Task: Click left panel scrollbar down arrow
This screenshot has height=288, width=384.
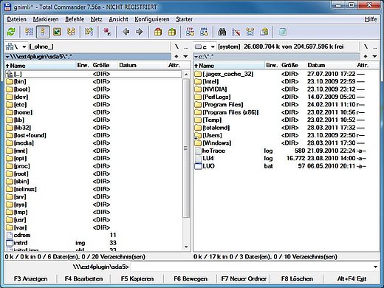Action: 186,247
